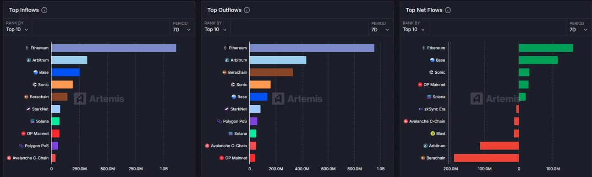Click the info icon beside Top Outflows
The image size is (592, 177).
click(247, 10)
